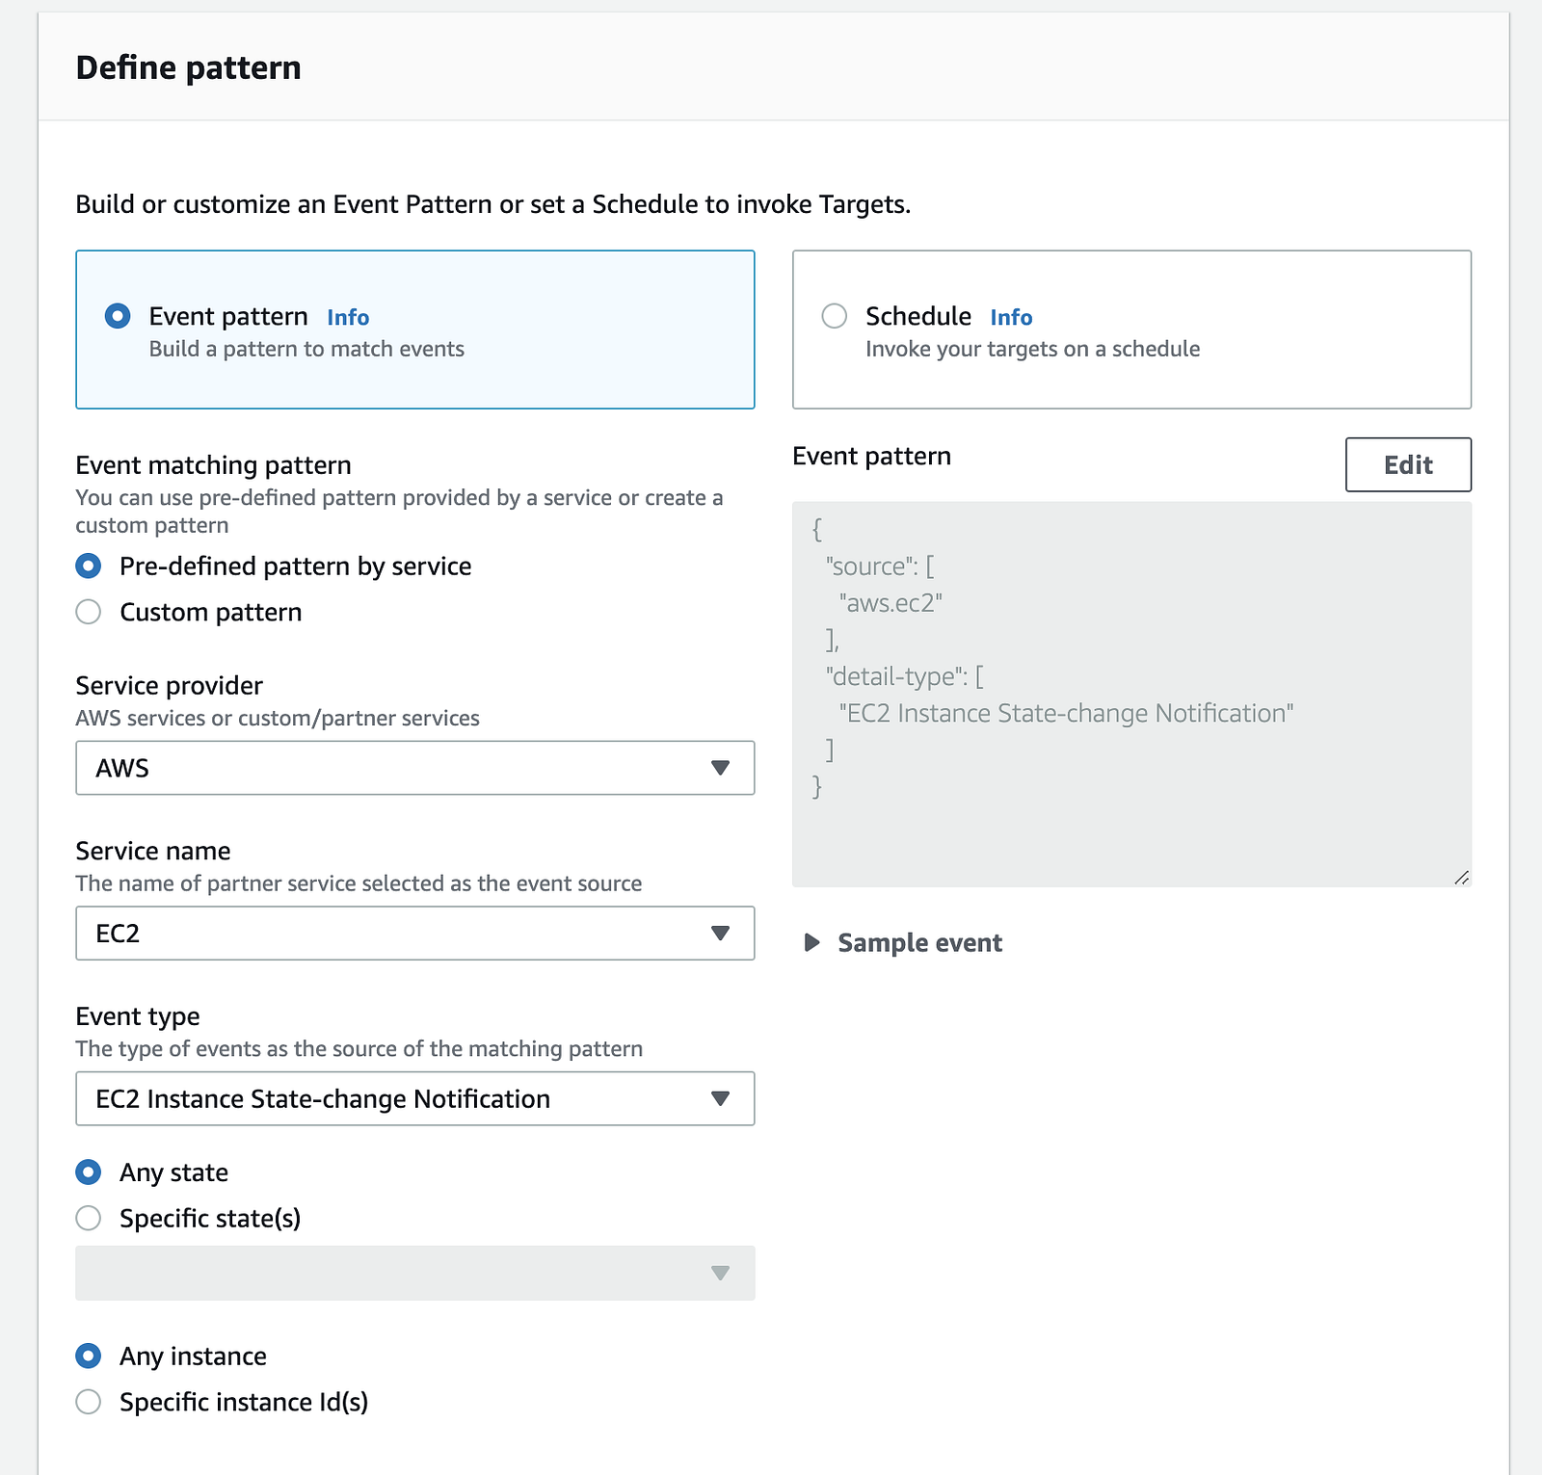Click the disabled specific states dropdown
The width and height of the screenshot is (1542, 1475).
tap(414, 1274)
